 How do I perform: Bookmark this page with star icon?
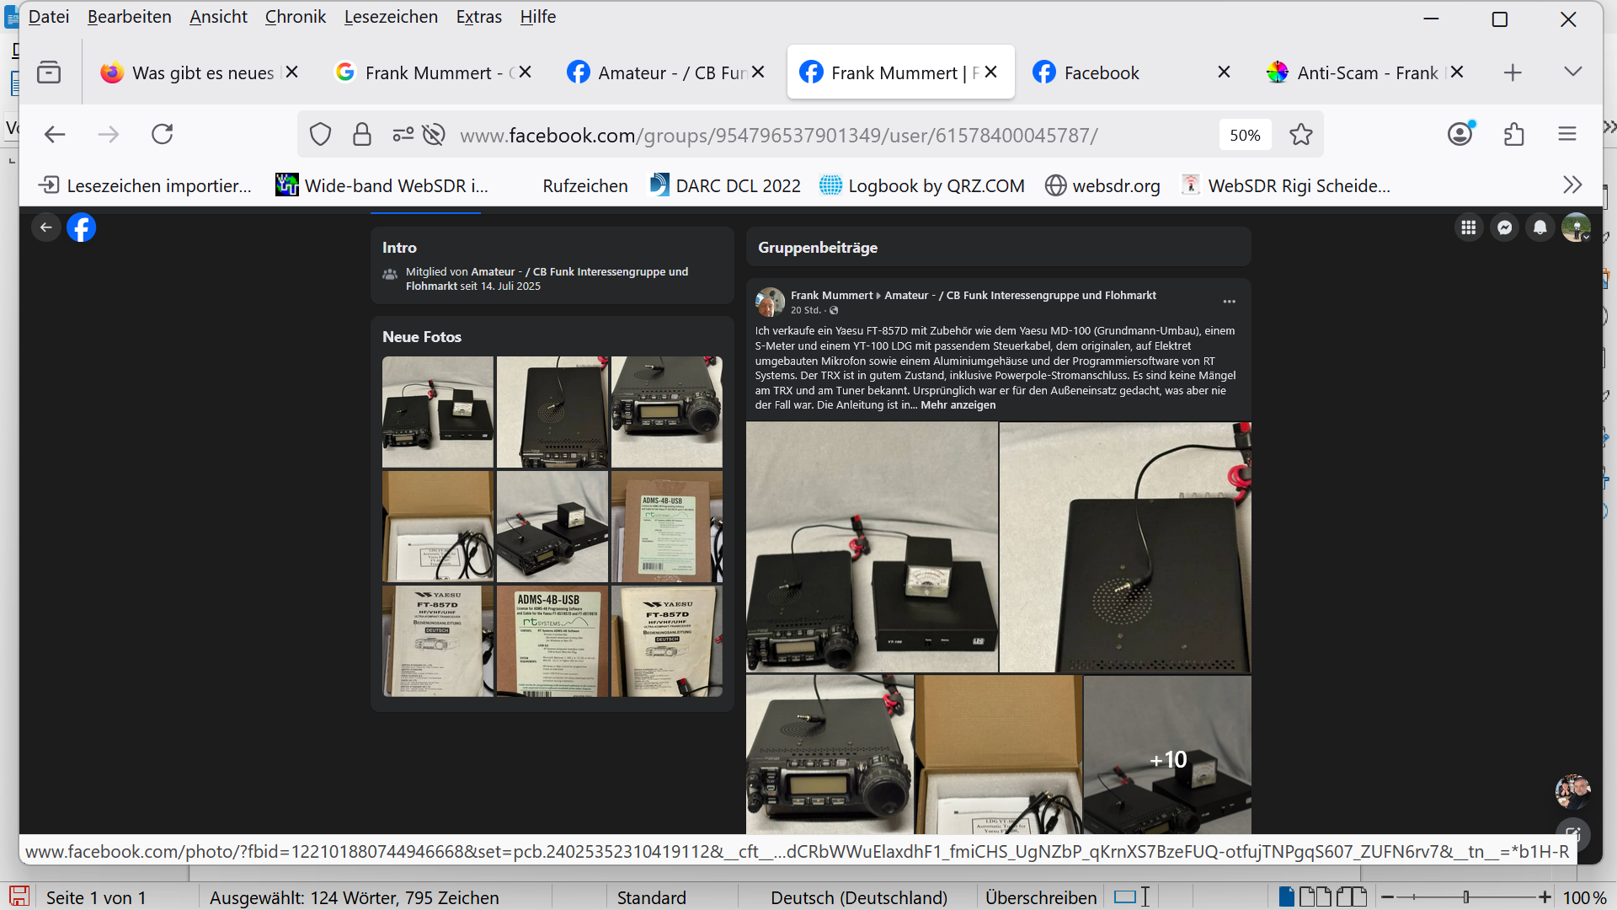click(x=1300, y=135)
